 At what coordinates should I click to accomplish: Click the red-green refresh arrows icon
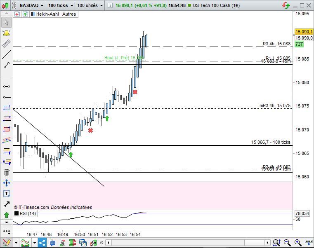pyautogui.click(x=286, y=5)
